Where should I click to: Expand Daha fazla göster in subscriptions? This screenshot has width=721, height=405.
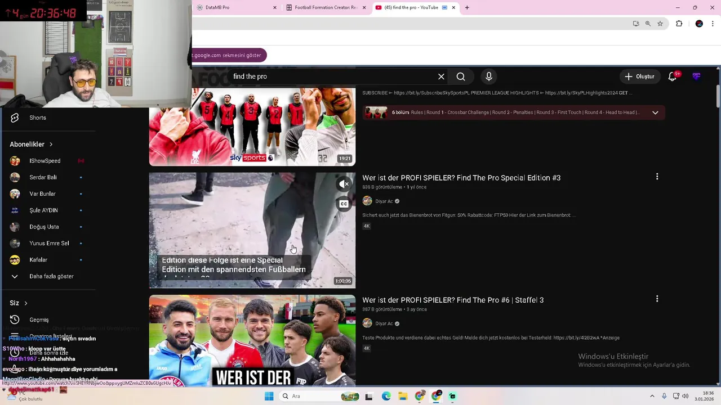tap(51, 276)
